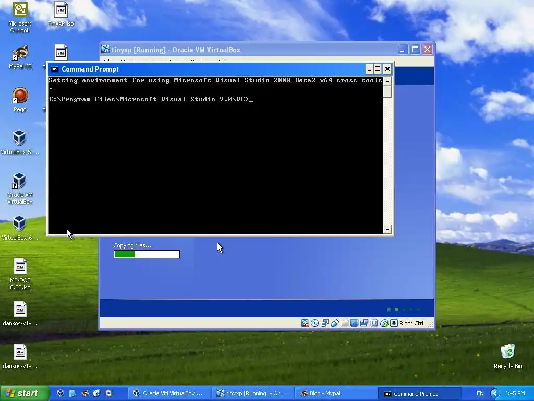Click the EN language indicator in taskbar

pyautogui.click(x=480, y=393)
